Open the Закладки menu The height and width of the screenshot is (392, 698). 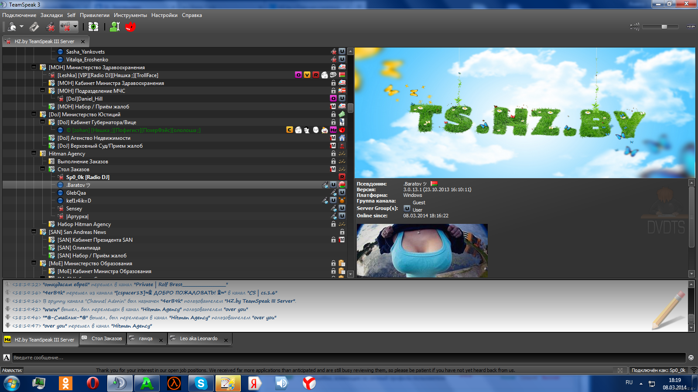[51, 15]
